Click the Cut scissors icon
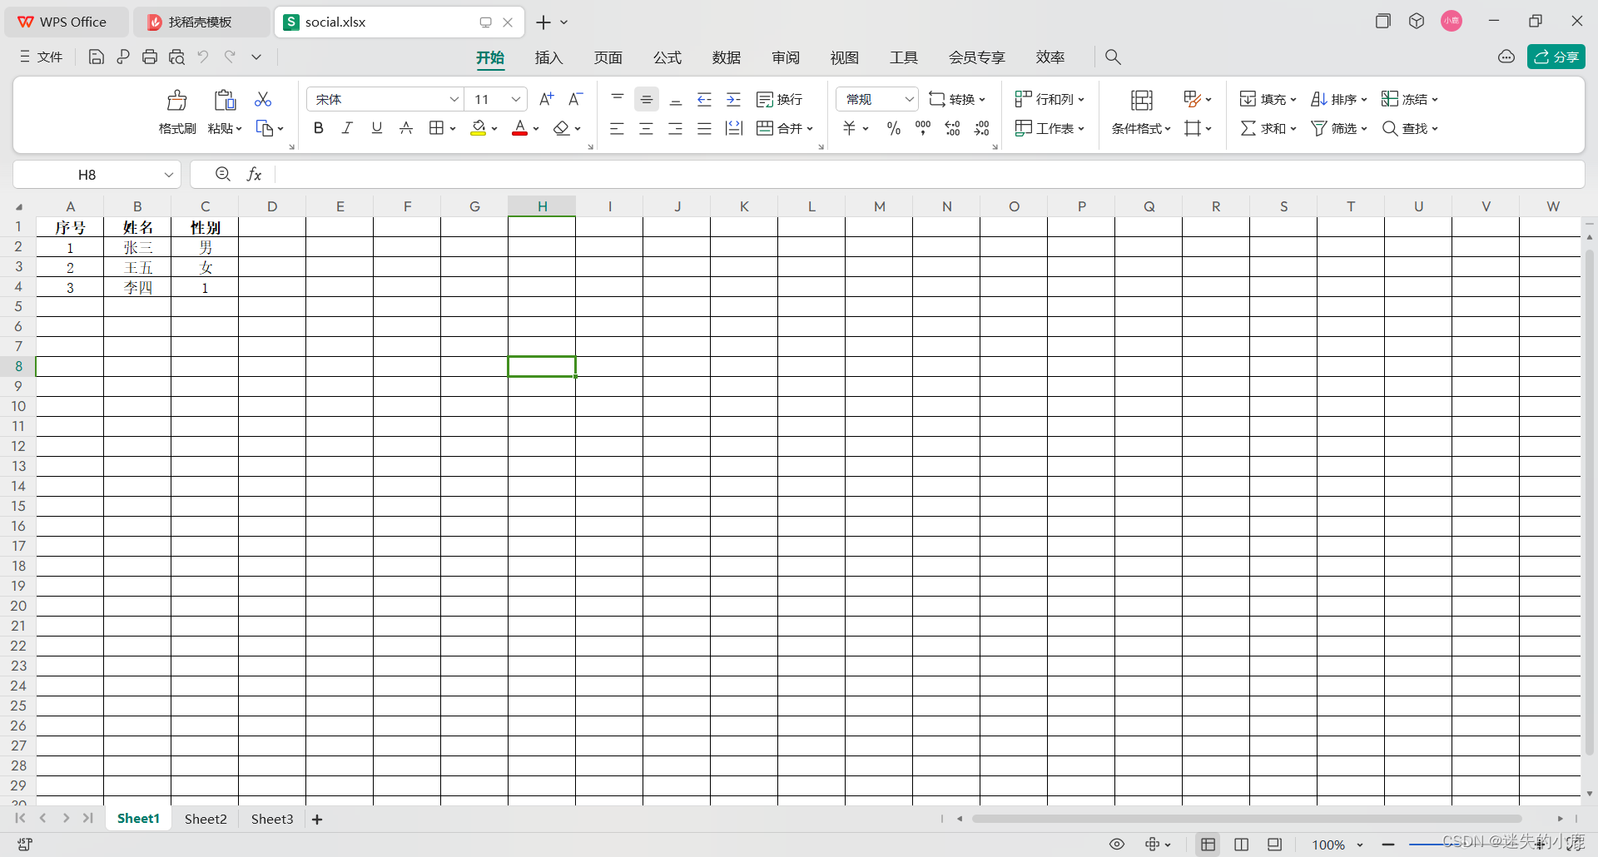Screen dimensions: 1598x857 tap(263, 99)
